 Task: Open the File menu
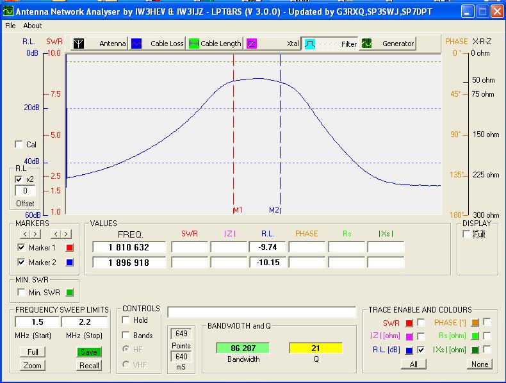pos(10,26)
